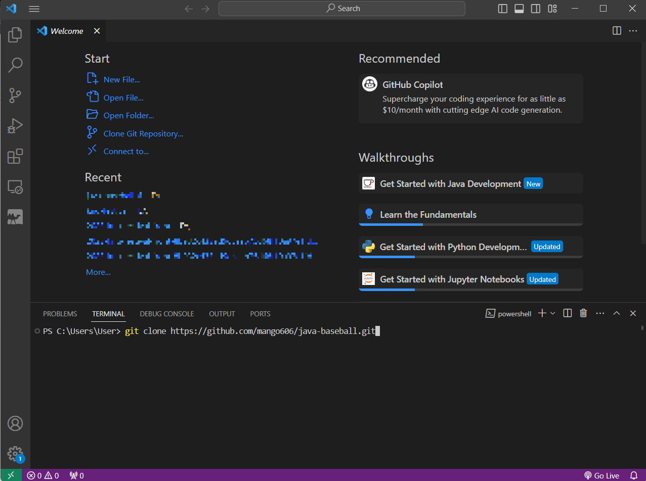This screenshot has height=481, width=646.
Task: Click the Learn the Fundamentals lightbulb icon
Action: pos(369,214)
